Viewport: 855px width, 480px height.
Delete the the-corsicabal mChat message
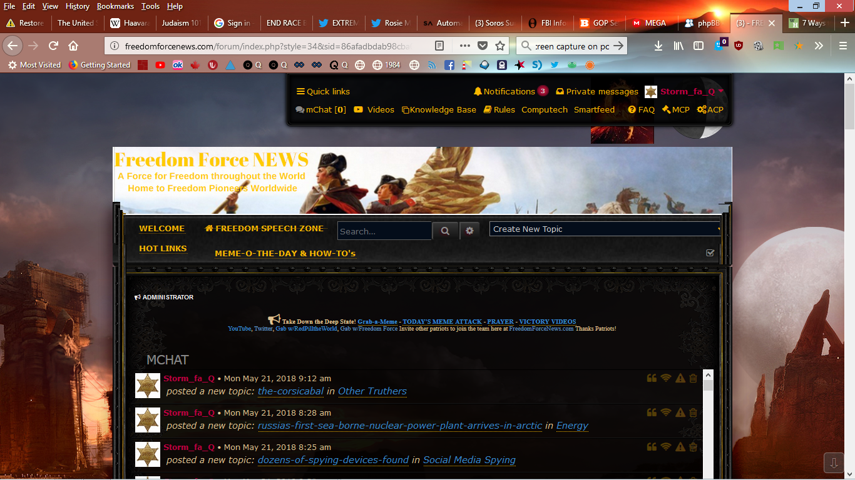(693, 378)
